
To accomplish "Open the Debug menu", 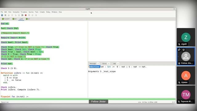I will 48,12.
